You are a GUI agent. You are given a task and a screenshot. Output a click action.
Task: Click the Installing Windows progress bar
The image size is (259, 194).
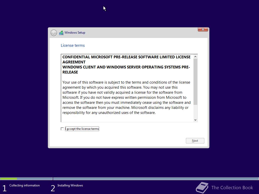(156, 179)
